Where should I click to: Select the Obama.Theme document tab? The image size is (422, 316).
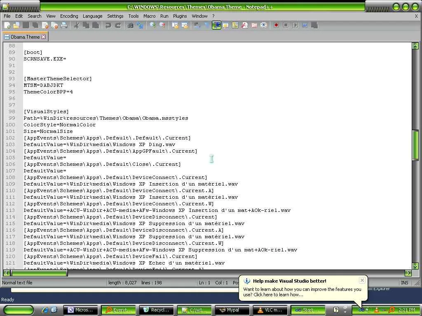(25, 37)
